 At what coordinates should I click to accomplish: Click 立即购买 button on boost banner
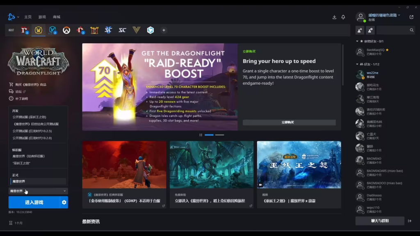289,122
